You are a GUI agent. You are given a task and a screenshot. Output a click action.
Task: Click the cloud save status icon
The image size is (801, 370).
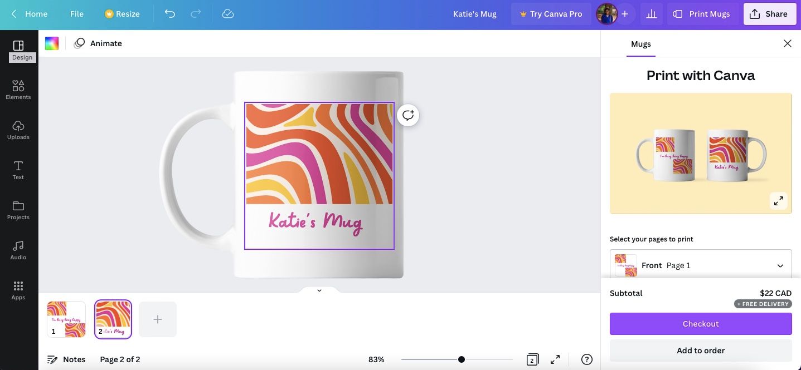pos(227,14)
